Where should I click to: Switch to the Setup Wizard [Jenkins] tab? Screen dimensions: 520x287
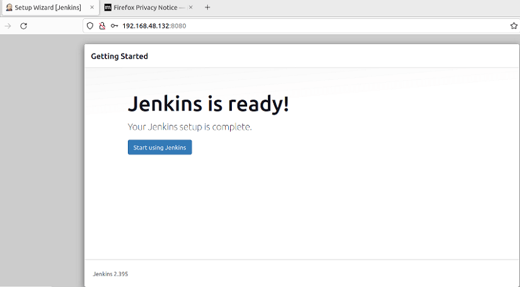(50, 8)
